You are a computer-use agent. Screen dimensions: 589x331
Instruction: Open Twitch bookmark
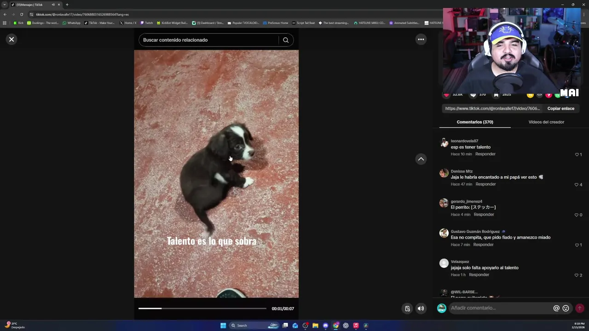pyautogui.click(x=147, y=23)
